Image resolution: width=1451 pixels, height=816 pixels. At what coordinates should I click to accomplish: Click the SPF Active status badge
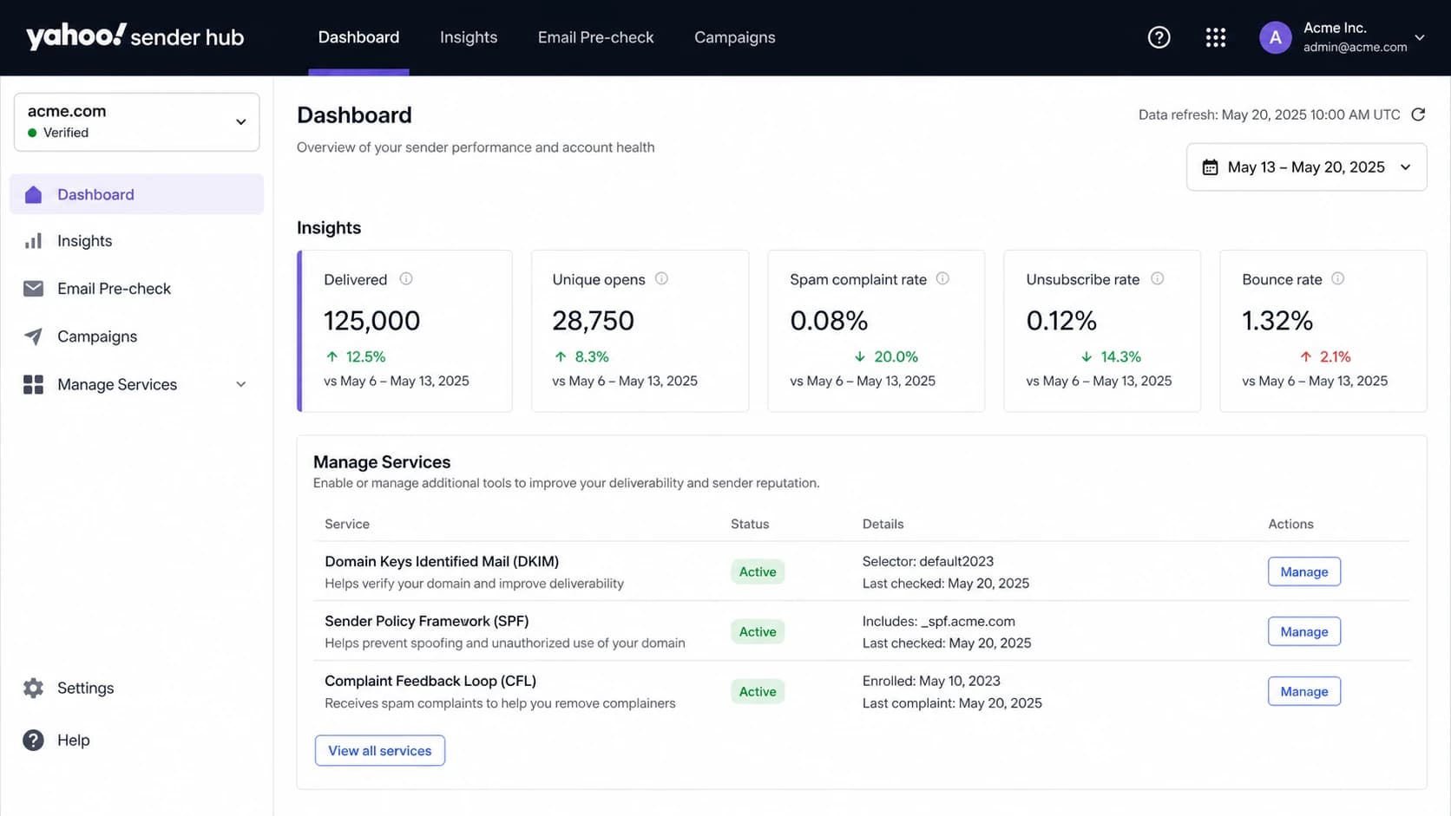coord(757,631)
